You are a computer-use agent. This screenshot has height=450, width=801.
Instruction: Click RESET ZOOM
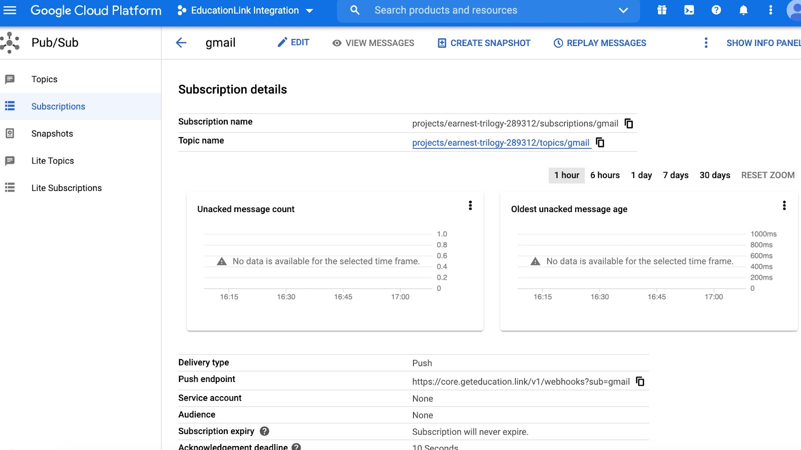(768, 175)
